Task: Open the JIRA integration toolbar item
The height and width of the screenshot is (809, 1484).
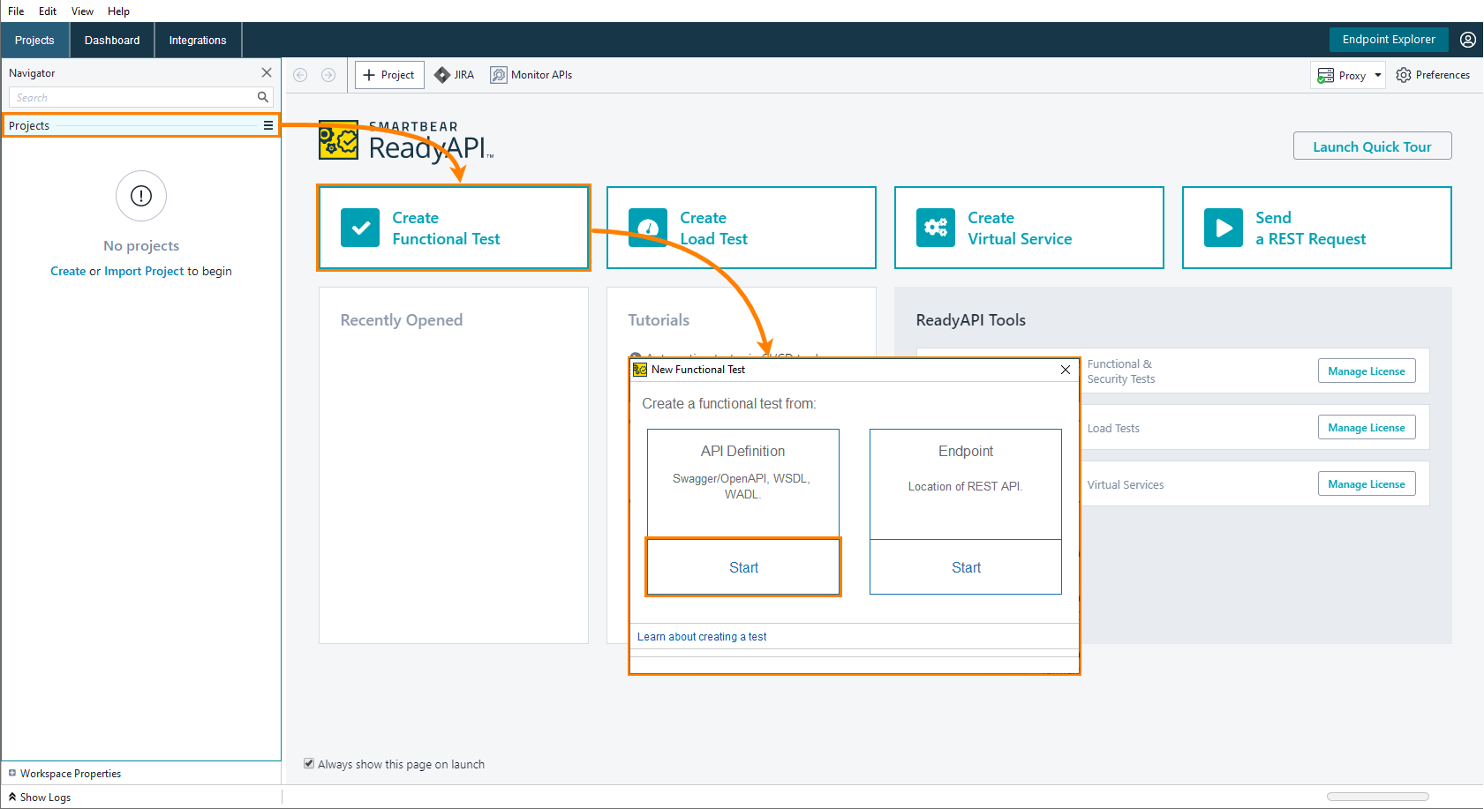Action: tap(454, 75)
